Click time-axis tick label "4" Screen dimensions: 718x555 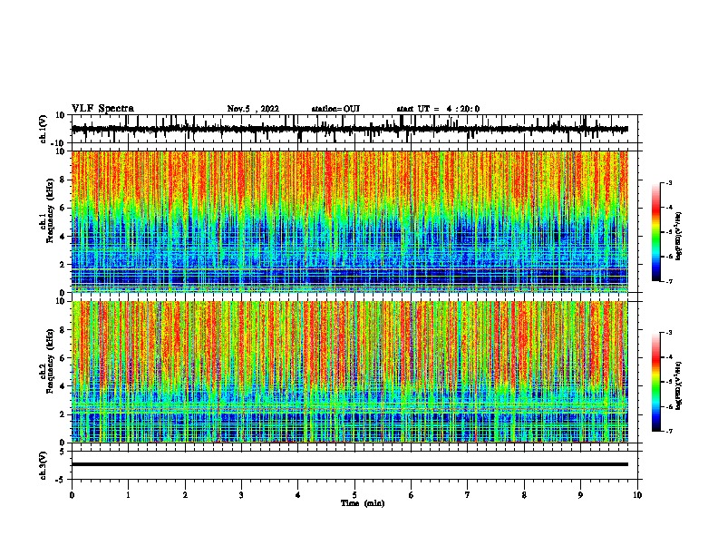click(x=298, y=495)
